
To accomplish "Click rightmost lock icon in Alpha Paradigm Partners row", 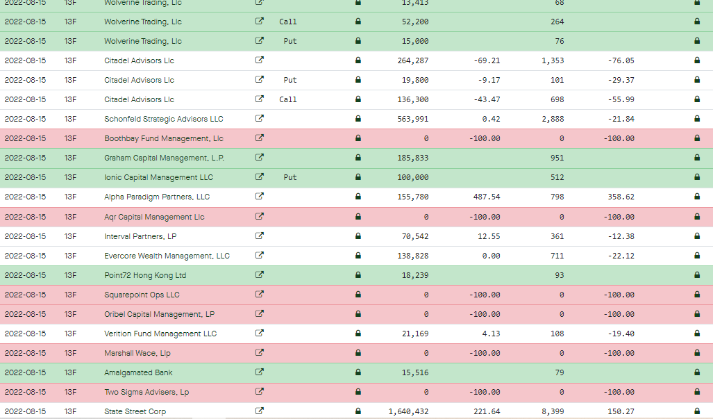I will (696, 197).
